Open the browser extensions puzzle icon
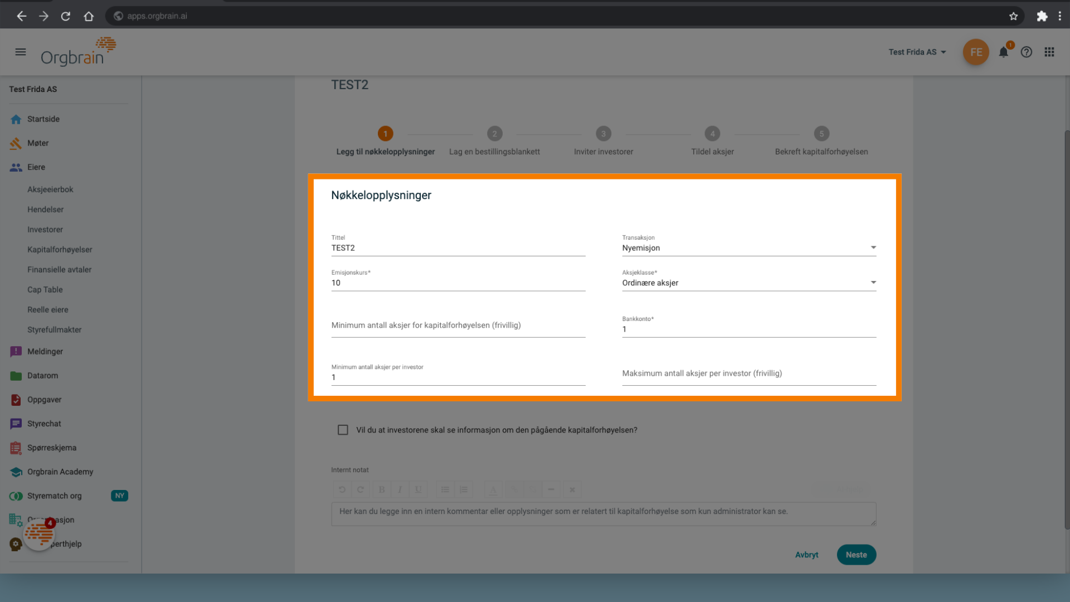The height and width of the screenshot is (602, 1070). [1042, 16]
